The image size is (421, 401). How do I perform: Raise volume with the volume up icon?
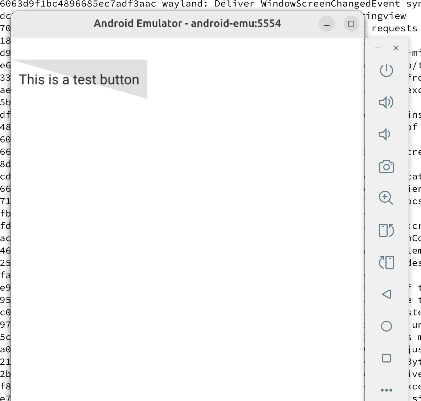[386, 102]
